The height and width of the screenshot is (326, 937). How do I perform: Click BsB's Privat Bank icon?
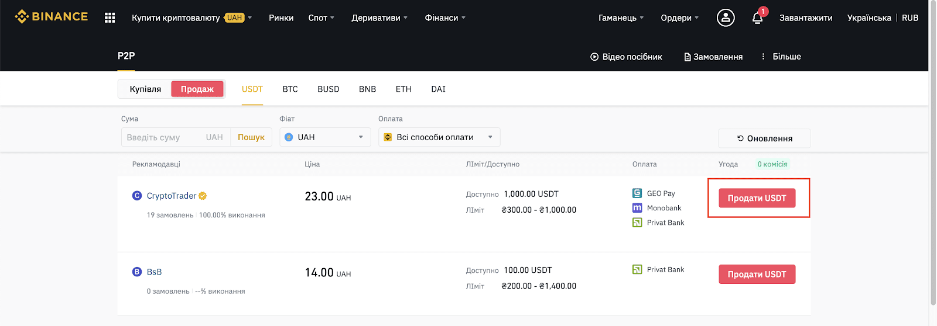click(x=637, y=269)
